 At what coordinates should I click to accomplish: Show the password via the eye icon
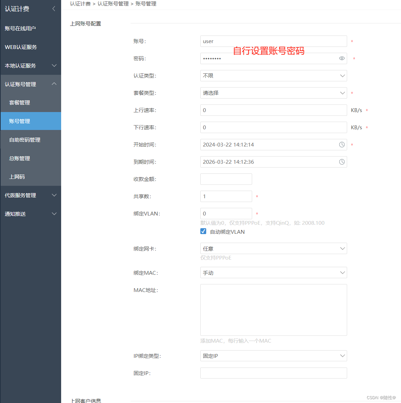(x=342, y=58)
